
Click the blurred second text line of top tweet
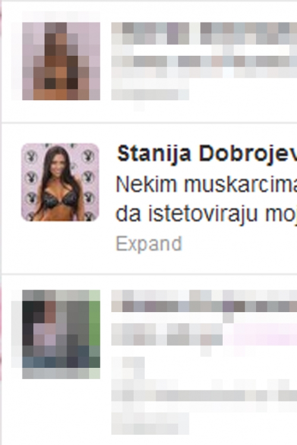coord(204,39)
